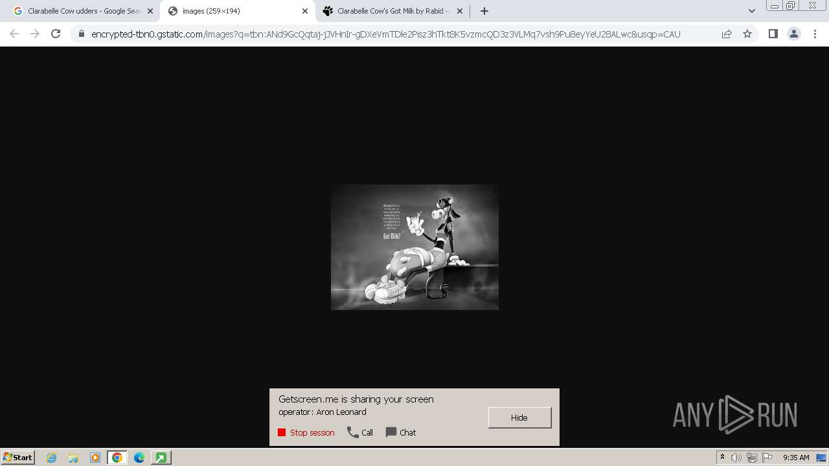
Task: Reload the current page
Action: tap(56, 34)
